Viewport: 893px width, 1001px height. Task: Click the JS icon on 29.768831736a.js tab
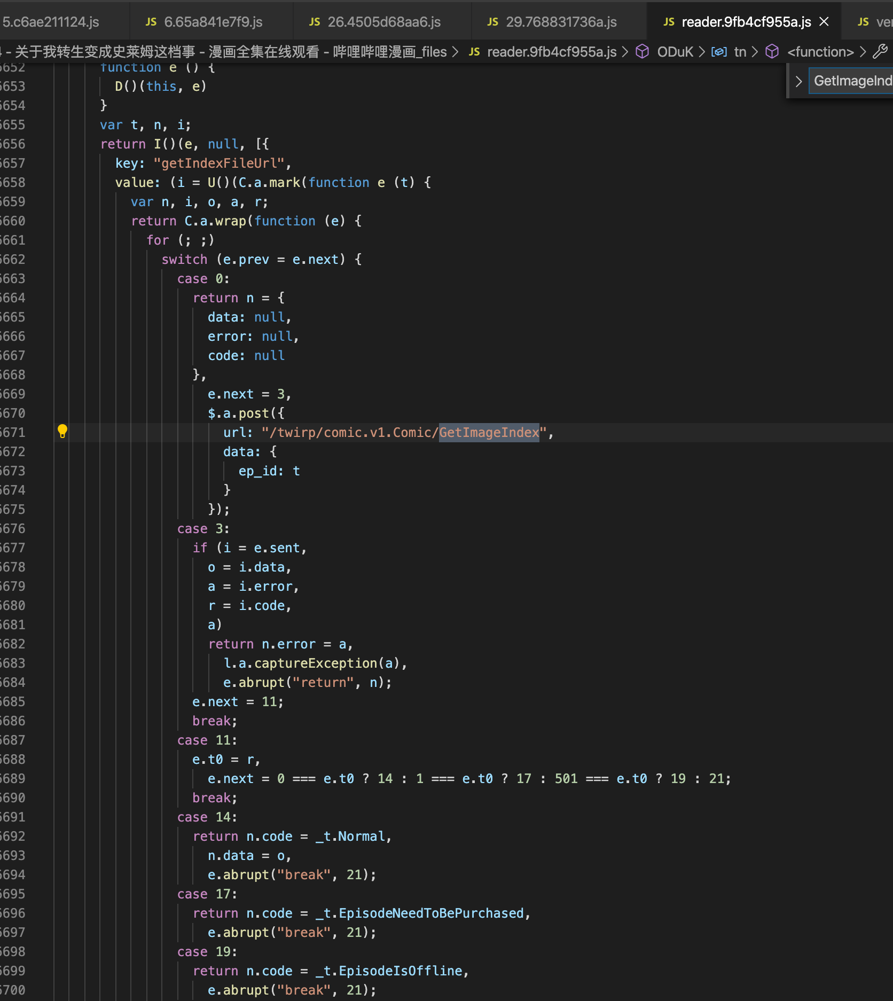click(493, 22)
